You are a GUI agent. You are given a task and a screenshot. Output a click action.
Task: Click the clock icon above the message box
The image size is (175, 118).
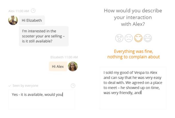click(x=73, y=86)
